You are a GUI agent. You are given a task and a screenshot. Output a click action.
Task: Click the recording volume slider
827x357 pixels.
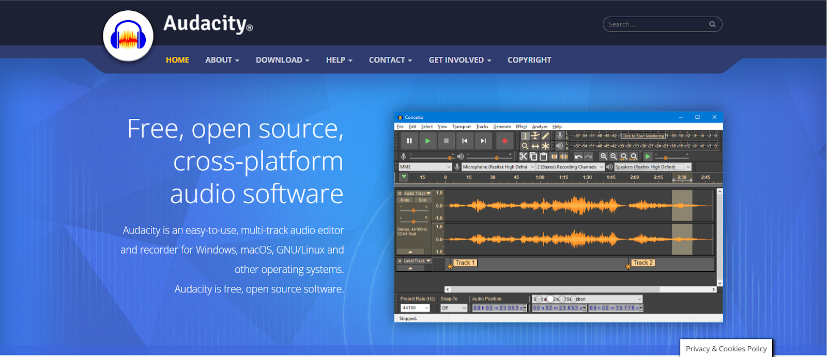[x=431, y=157]
